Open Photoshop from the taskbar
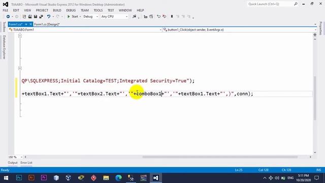 click(19, 178)
